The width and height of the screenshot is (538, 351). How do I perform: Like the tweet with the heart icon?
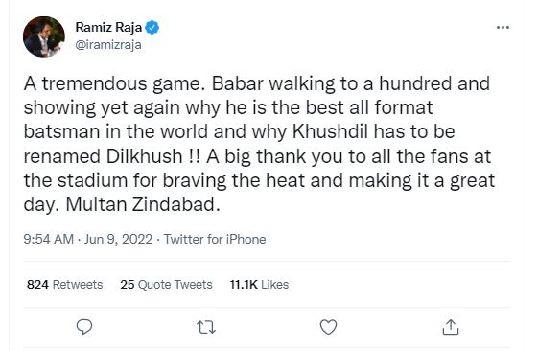tap(328, 327)
